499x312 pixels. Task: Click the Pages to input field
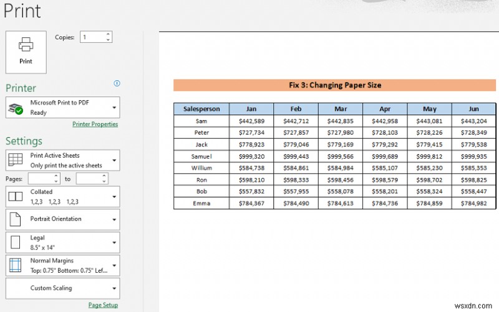[x=89, y=179]
